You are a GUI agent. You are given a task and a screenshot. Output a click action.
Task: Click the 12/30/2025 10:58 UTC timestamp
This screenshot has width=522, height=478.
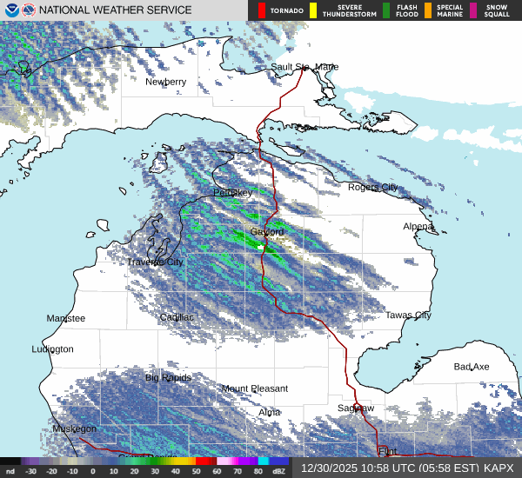tap(358, 468)
